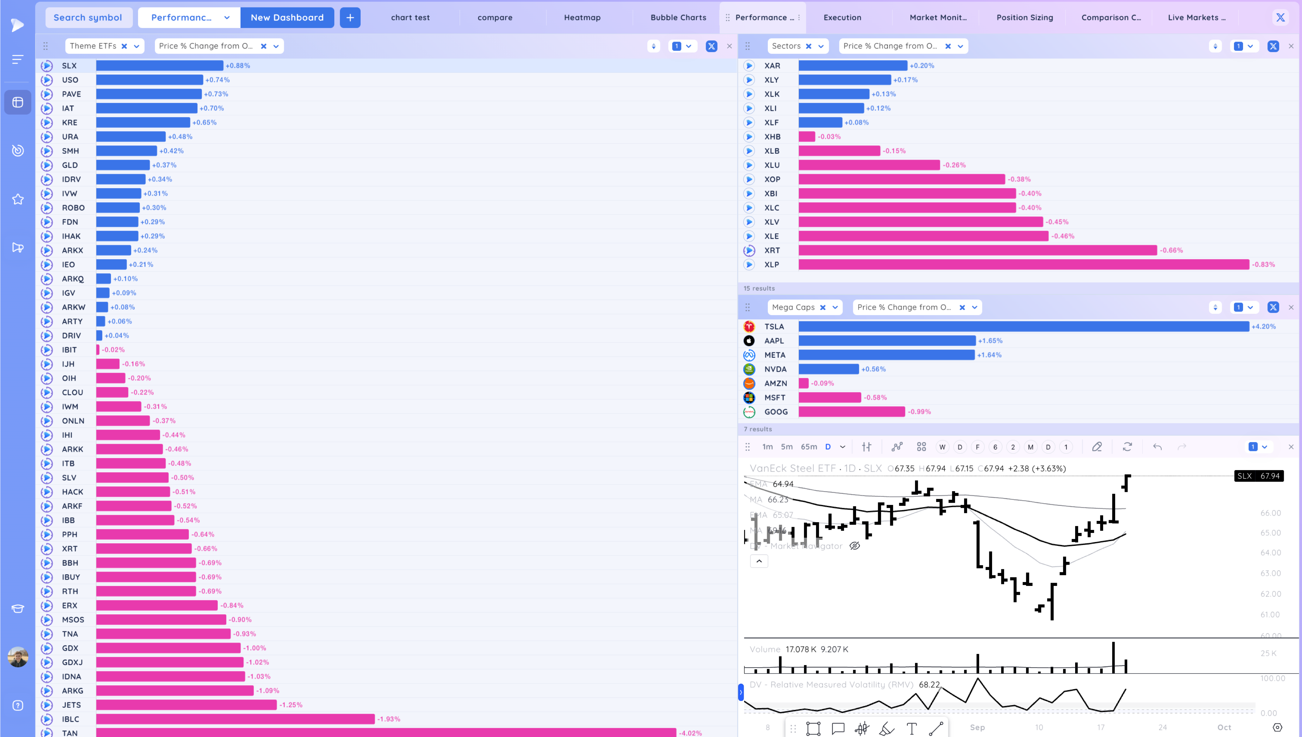Viewport: 1302px width, 737px height.
Task: Select the 5m timeframe button
Action: pyautogui.click(x=786, y=446)
